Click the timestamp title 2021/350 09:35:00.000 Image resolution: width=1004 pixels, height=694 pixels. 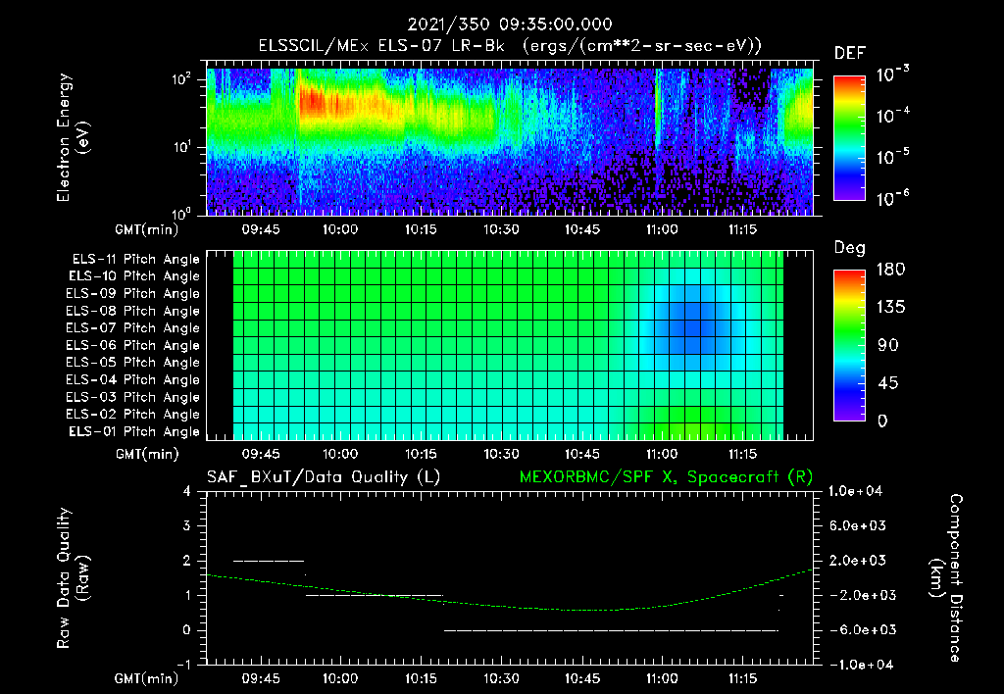pos(510,25)
